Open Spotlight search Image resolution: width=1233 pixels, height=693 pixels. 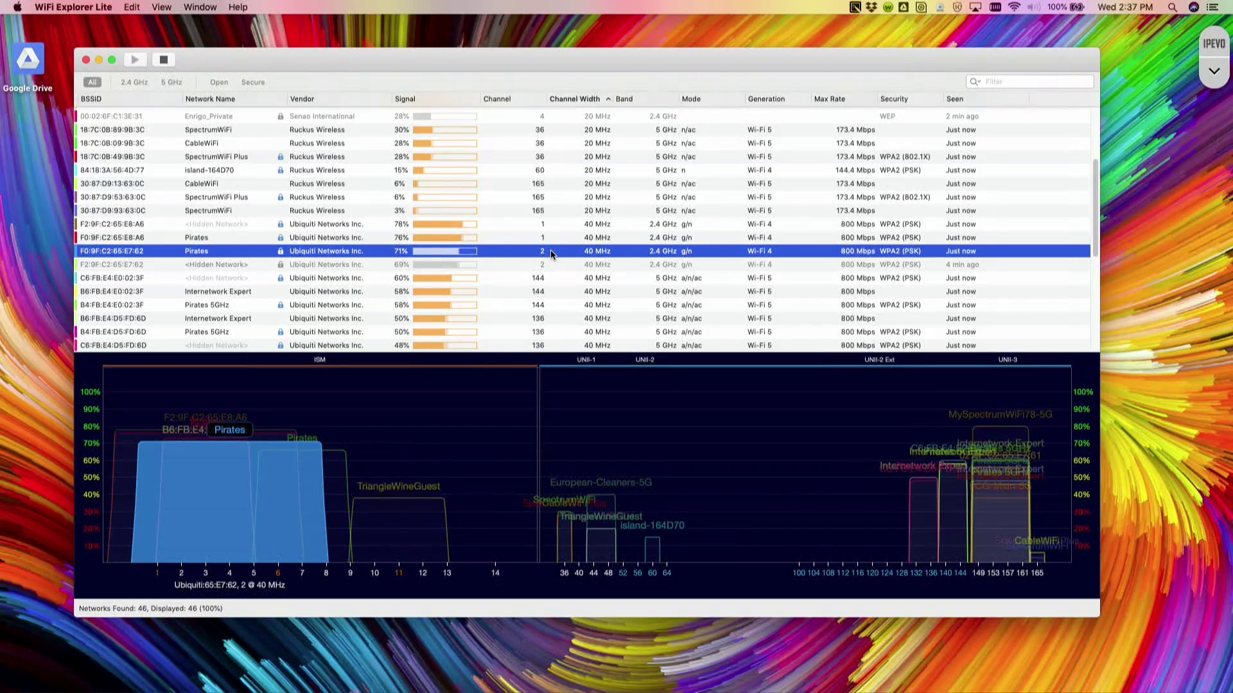(1173, 7)
